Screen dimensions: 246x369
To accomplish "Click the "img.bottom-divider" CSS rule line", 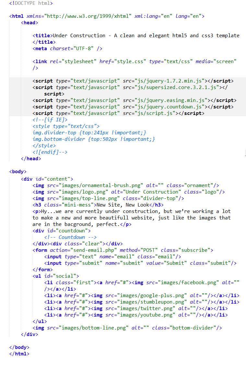I will coord(94,139).
